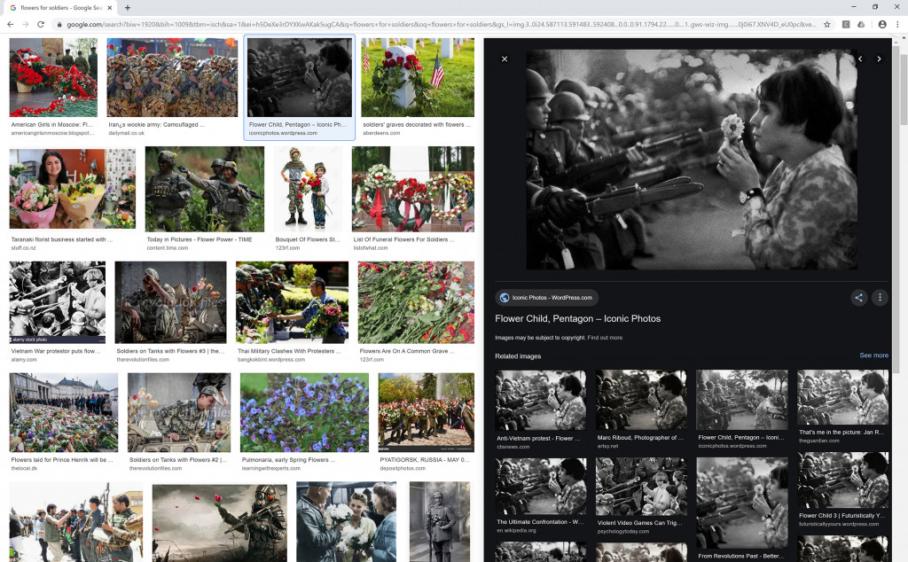The width and height of the screenshot is (908, 562).
Task: Click the 'listofwhat.com' source text
Action: pyautogui.click(x=371, y=247)
